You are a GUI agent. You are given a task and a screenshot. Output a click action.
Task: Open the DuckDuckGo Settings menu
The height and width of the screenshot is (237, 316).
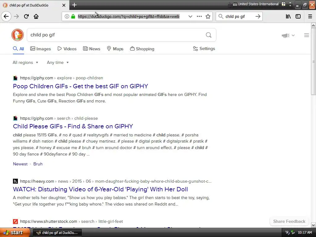[x=204, y=48]
